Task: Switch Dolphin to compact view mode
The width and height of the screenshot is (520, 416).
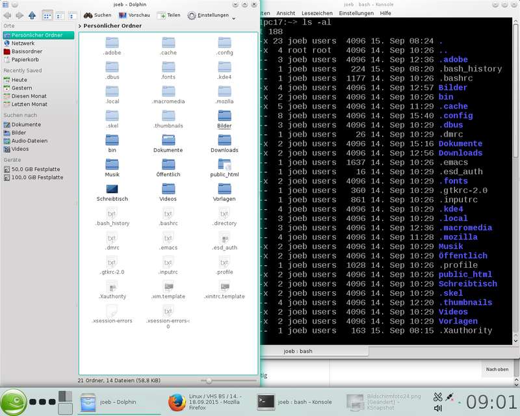Action: tap(60, 16)
